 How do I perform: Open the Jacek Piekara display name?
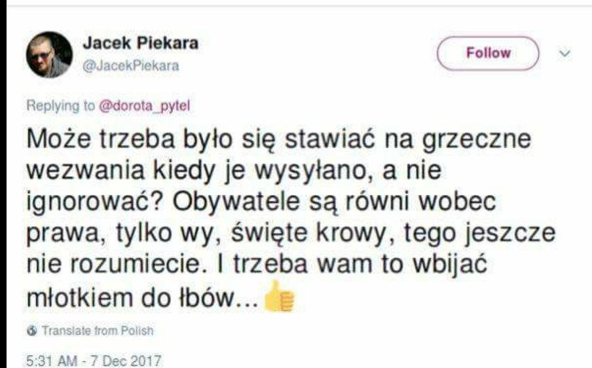[x=140, y=43]
